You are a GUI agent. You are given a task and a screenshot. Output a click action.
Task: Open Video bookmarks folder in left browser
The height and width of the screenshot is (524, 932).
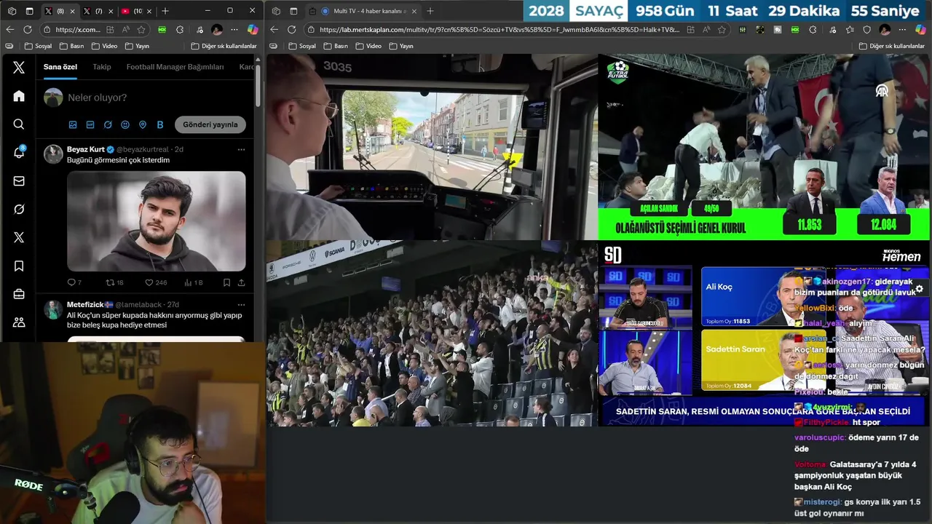[104, 46]
